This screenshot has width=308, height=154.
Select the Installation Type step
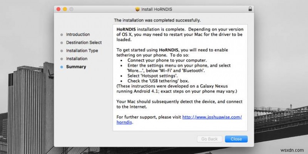coord(82,51)
